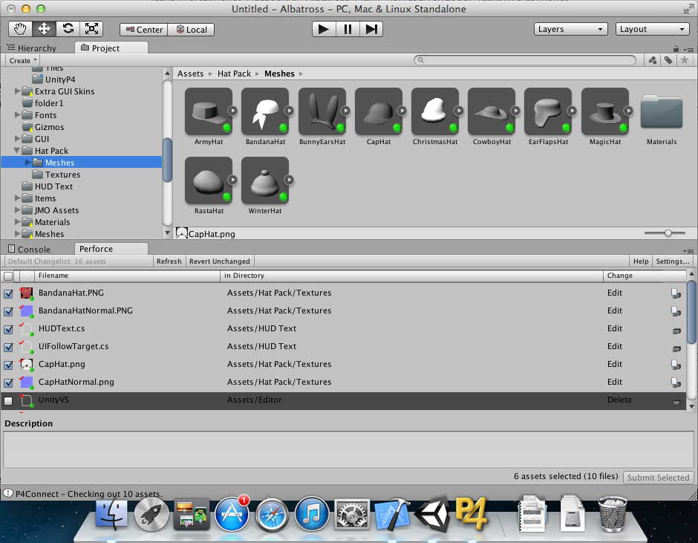The height and width of the screenshot is (543, 698).
Task: Open the Layout dropdown
Action: coord(652,30)
